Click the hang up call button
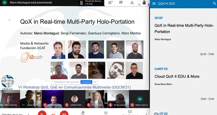This screenshot has height=115, width=217. pos(53,113)
